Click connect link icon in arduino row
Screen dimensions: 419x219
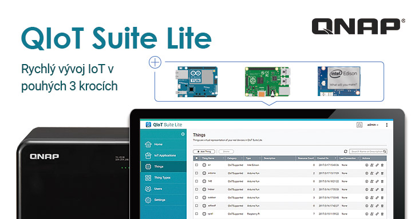[x=377, y=173]
